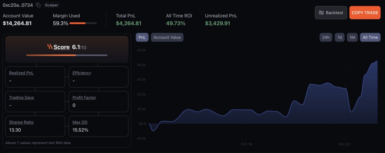Switch chart to Account Value view
This screenshot has height=153, width=385.
point(167,37)
